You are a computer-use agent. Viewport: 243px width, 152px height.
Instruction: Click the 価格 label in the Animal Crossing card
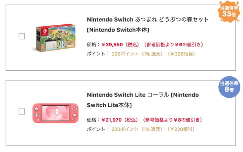pos(92,44)
